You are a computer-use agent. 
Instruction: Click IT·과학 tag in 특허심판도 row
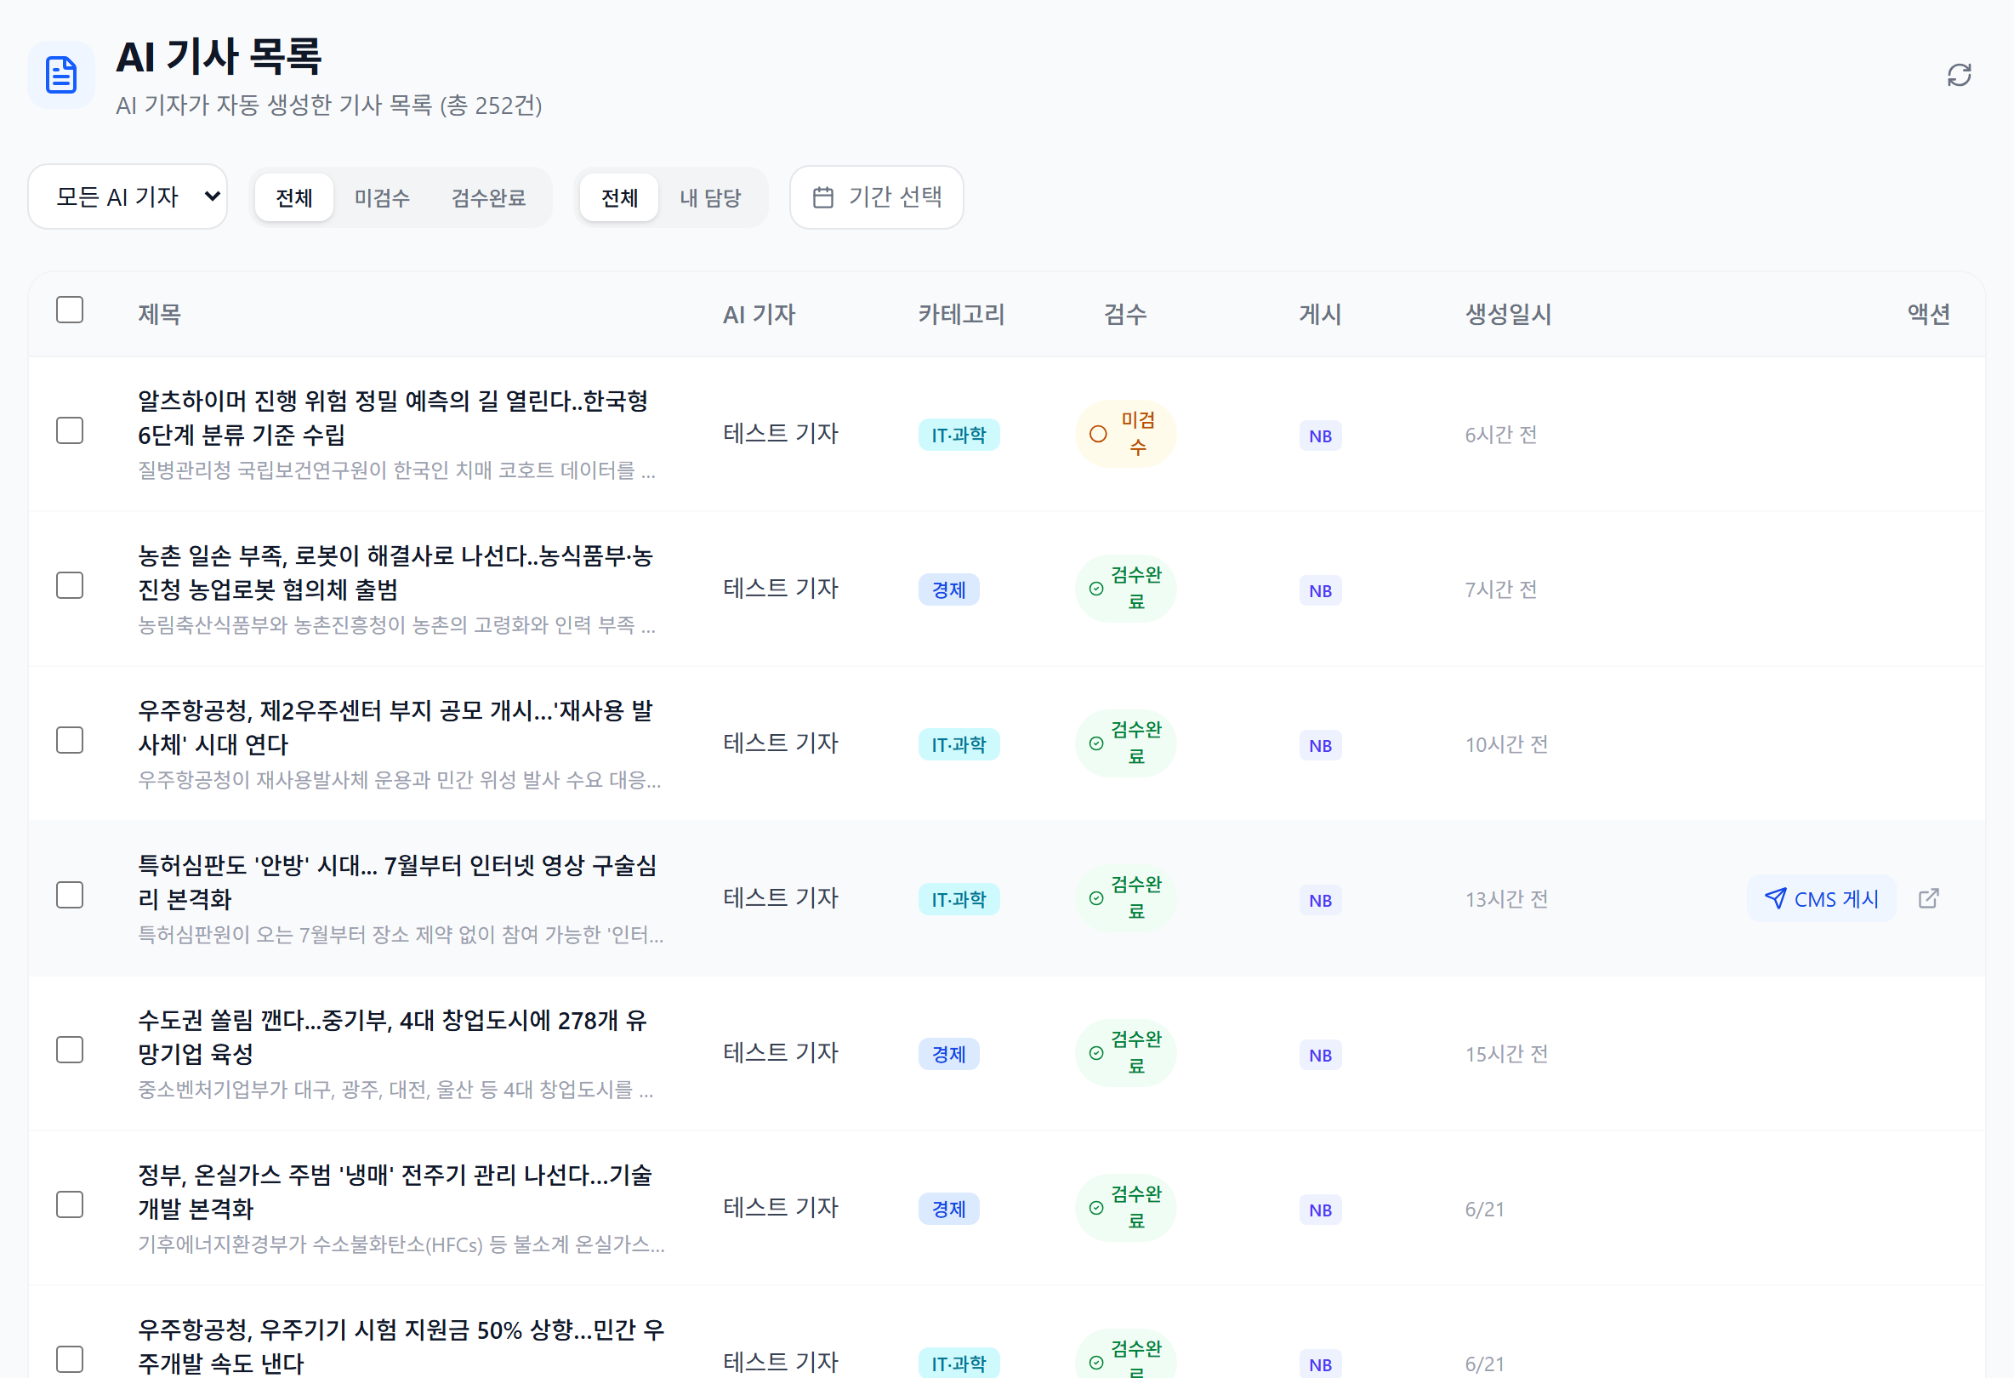[x=959, y=899]
